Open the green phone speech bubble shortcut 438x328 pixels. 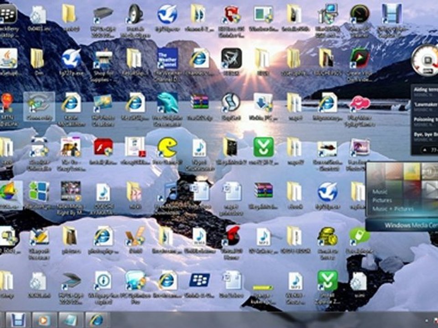360,236
